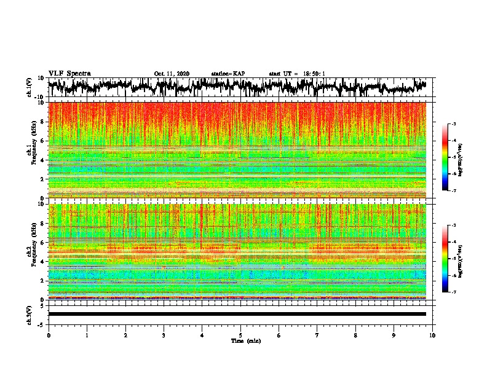This screenshot has height=376, width=487.
Task: Select the date text 'Oct. 11, 2020'
Action: pyautogui.click(x=172, y=74)
